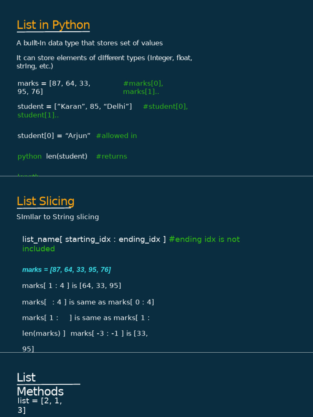Viewport: 313px width, 417px height.
Task: Click the 'Similar to String slicing' text
Action: pos(57,217)
